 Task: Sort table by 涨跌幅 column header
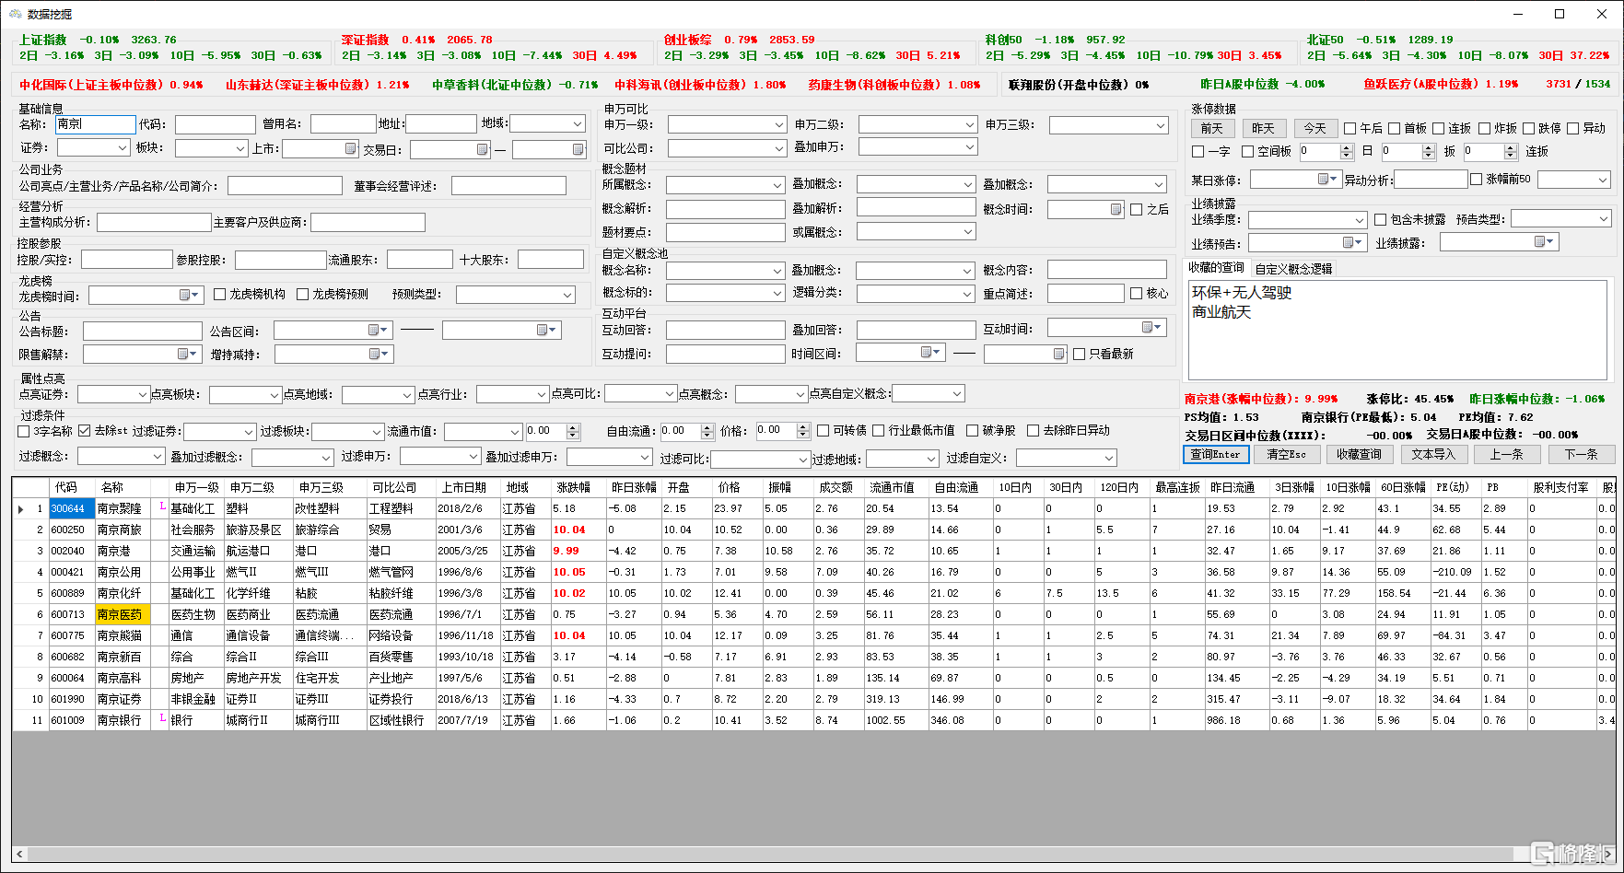click(x=578, y=487)
